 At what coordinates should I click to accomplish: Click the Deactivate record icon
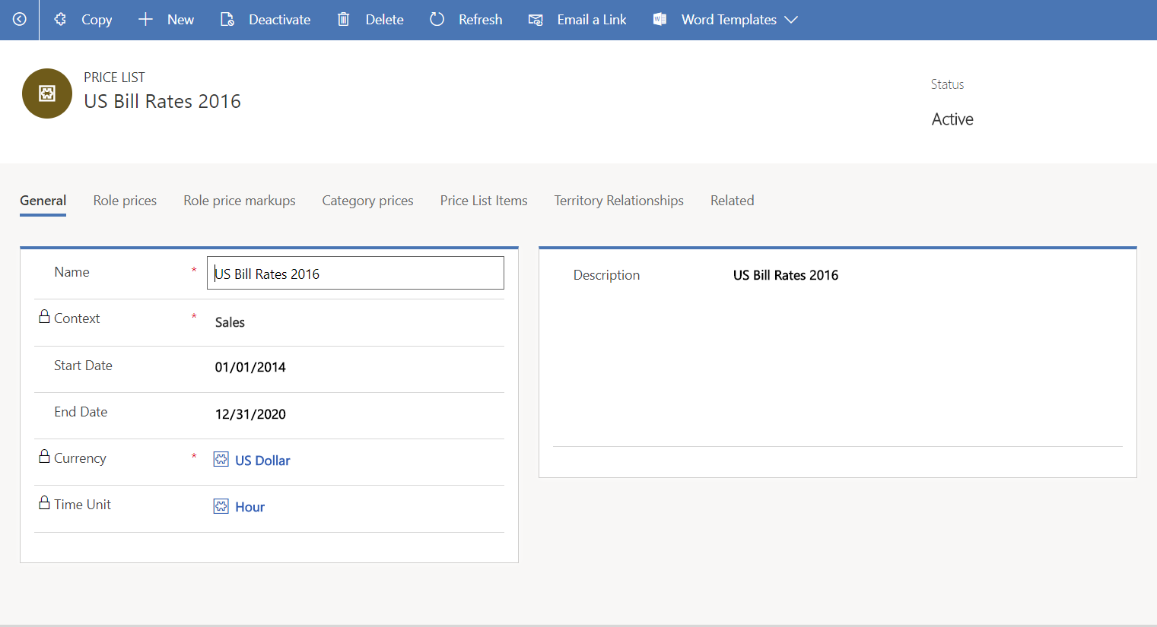tap(227, 20)
